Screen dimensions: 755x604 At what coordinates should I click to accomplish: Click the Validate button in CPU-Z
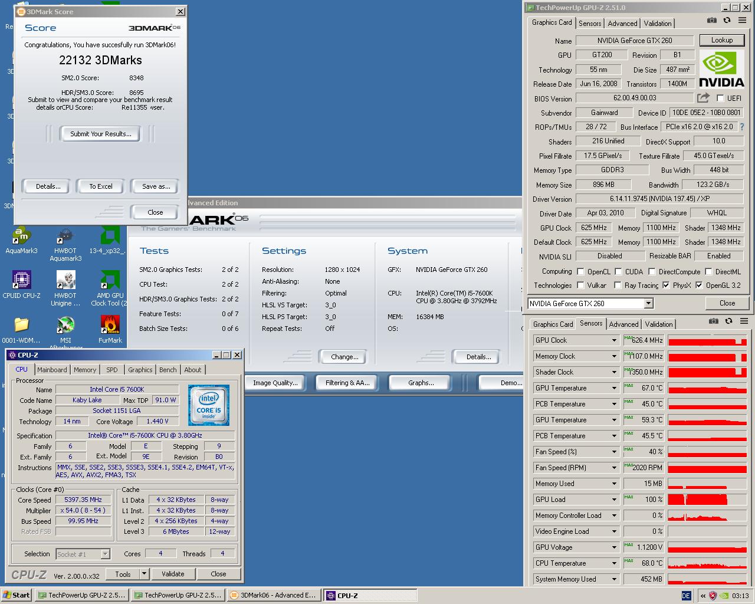pos(173,574)
